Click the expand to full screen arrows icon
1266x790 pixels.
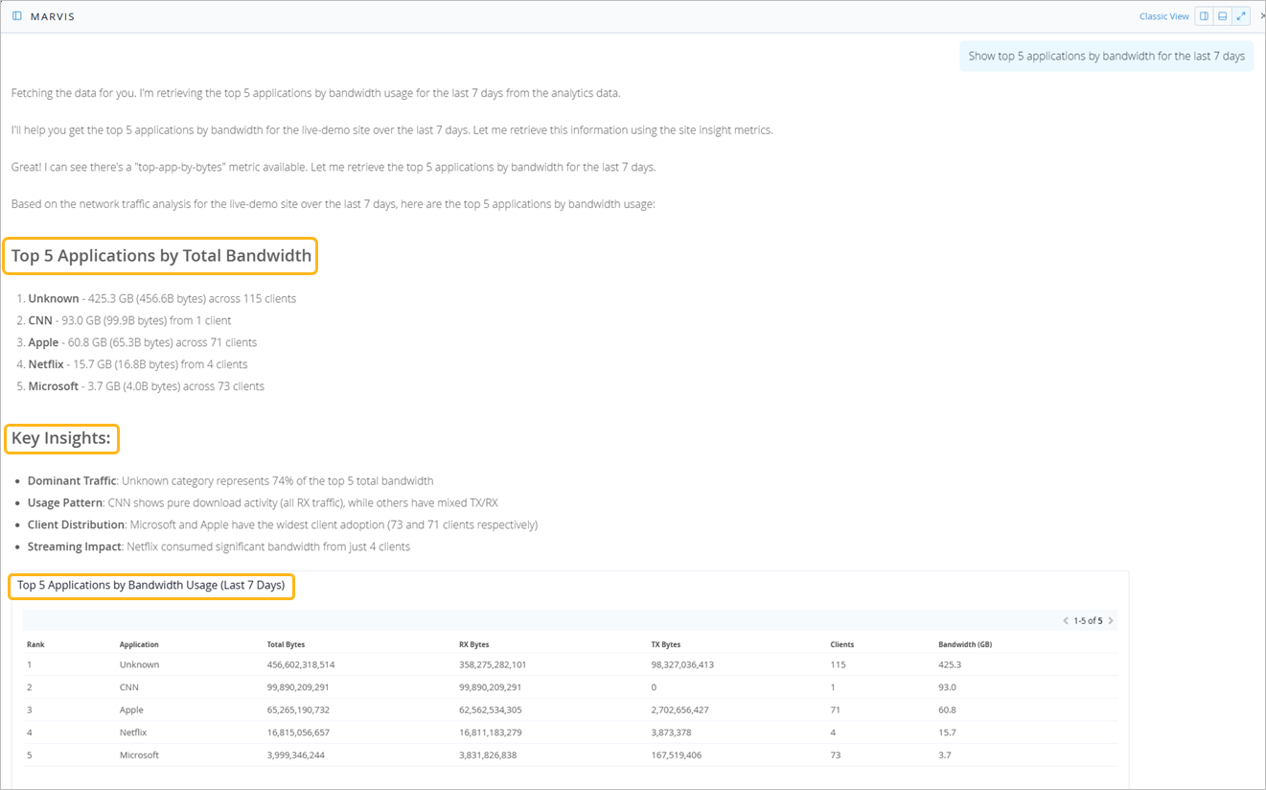click(1241, 16)
